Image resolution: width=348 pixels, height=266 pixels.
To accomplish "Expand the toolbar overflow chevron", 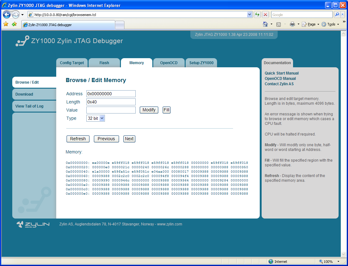I will tap(344, 22).
